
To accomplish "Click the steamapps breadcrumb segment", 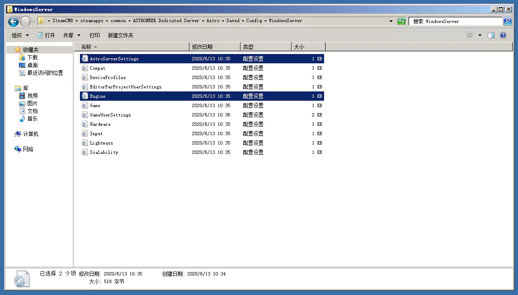I will pyautogui.click(x=92, y=21).
